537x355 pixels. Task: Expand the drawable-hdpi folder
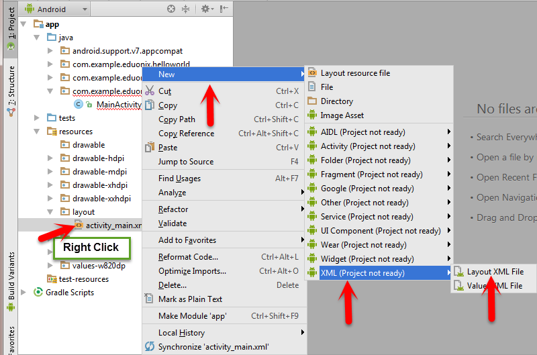pos(50,158)
